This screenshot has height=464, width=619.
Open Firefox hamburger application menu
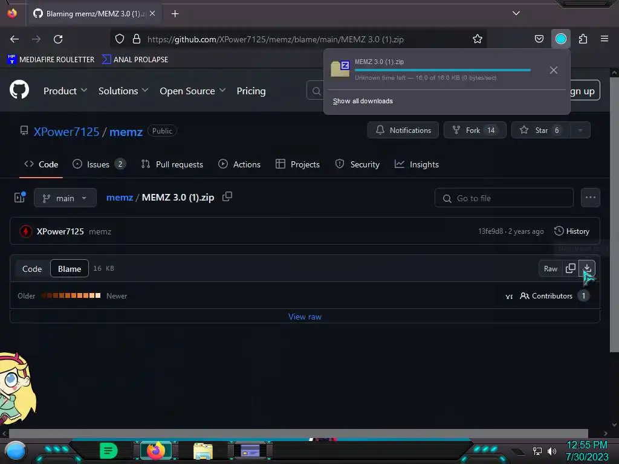[604, 39]
